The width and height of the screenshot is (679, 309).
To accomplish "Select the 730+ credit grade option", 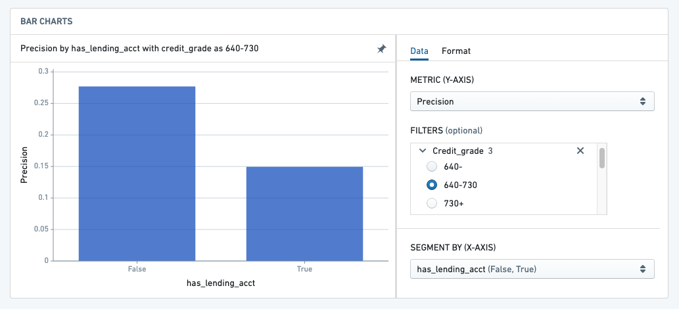I will [432, 202].
